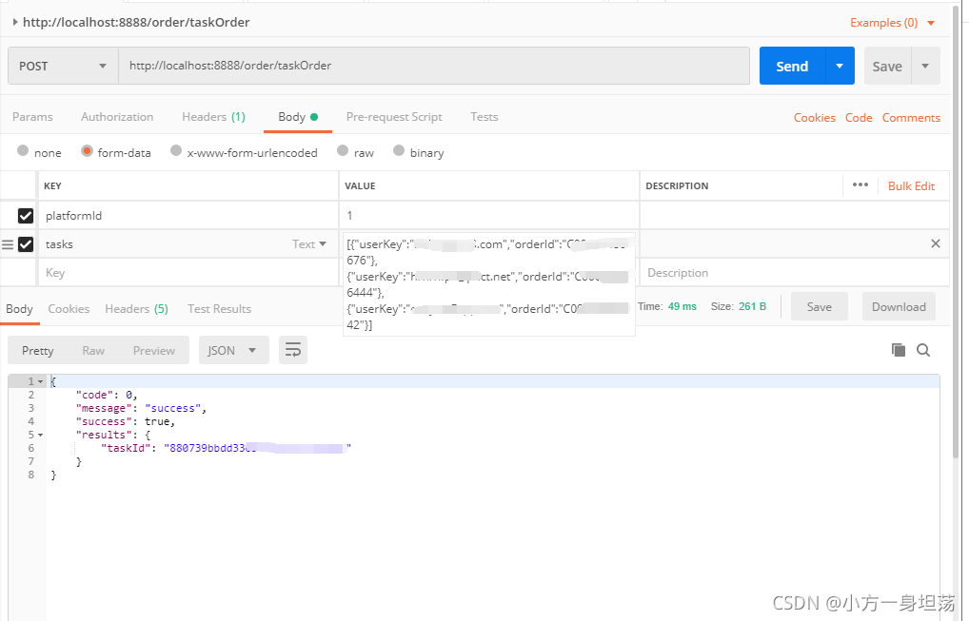Open the Headers (1) request tab
969x621 pixels.
(213, 117)
